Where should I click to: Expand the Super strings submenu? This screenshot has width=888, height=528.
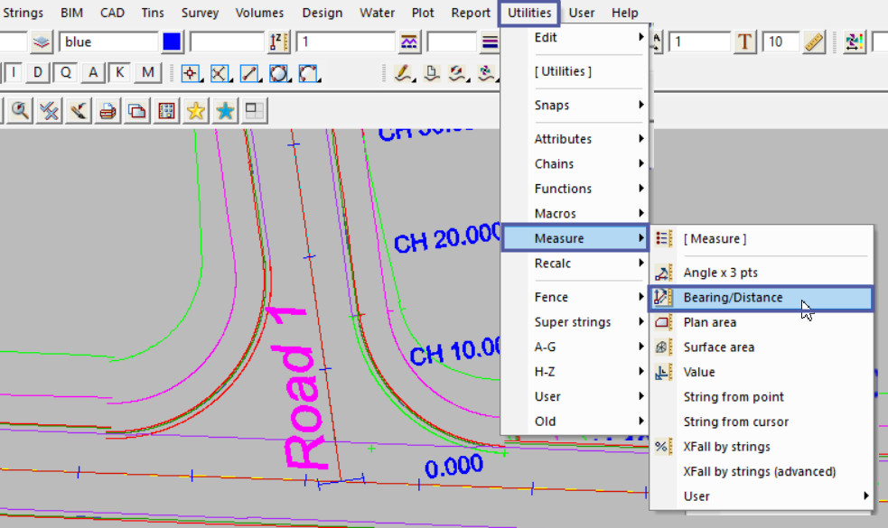tap(574, 322)
